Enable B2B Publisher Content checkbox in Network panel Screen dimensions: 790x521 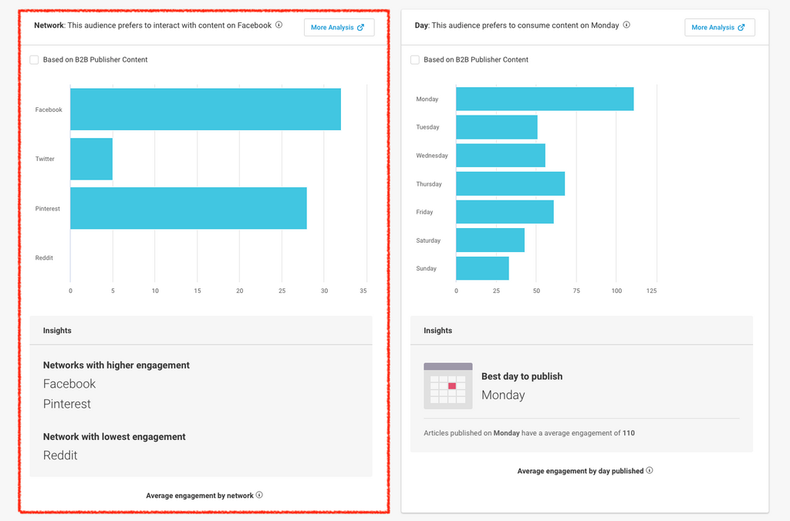click(34, 59)
